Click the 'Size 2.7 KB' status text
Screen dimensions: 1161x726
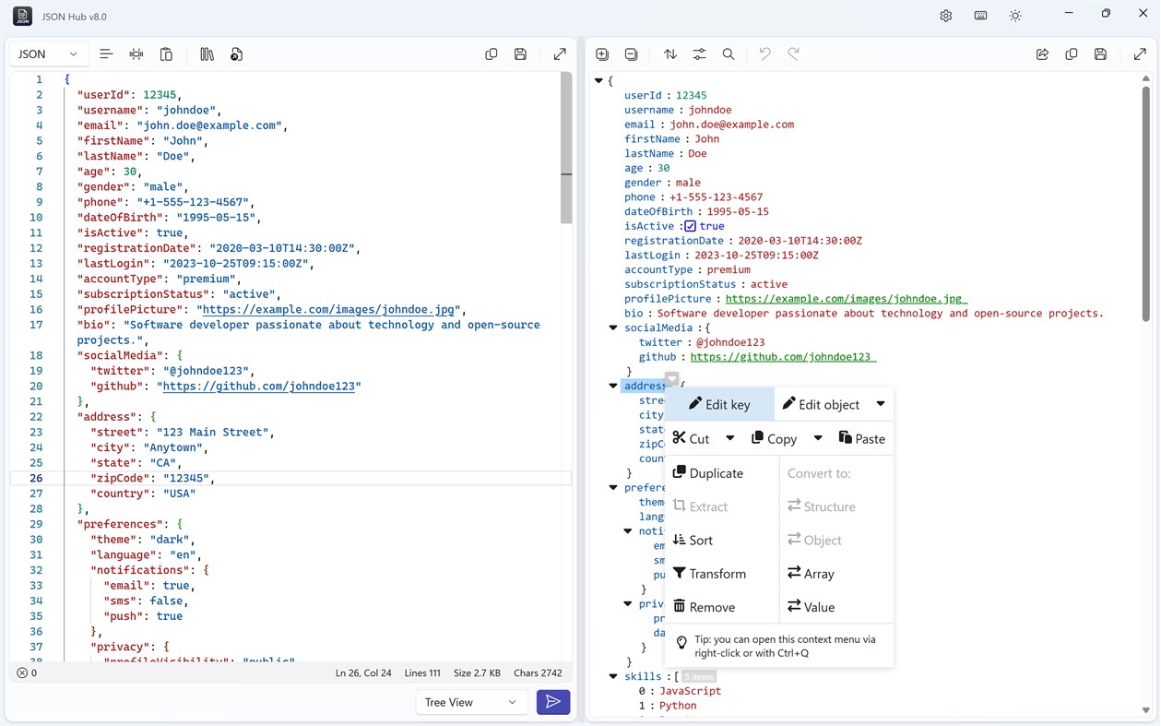point(477,673)
